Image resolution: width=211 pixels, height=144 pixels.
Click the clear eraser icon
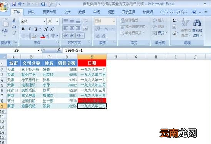pos(174,33)
